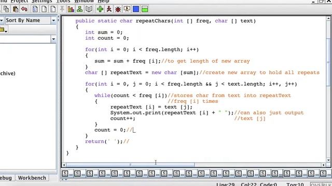Screen dimensions: 332x186
Task: Open the bar chart complexity profile icon
Action: 71,9
